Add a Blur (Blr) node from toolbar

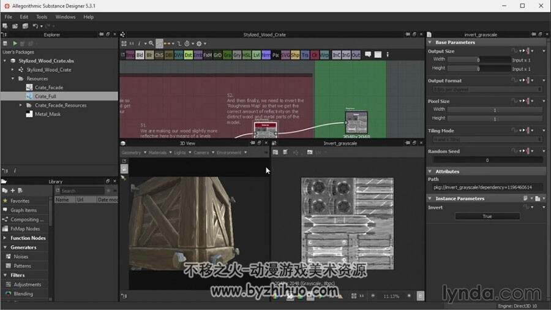(149, 55)
